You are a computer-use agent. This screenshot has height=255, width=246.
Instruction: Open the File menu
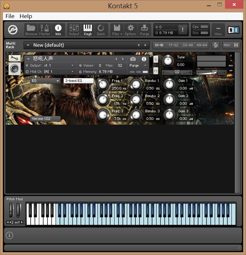10,16
